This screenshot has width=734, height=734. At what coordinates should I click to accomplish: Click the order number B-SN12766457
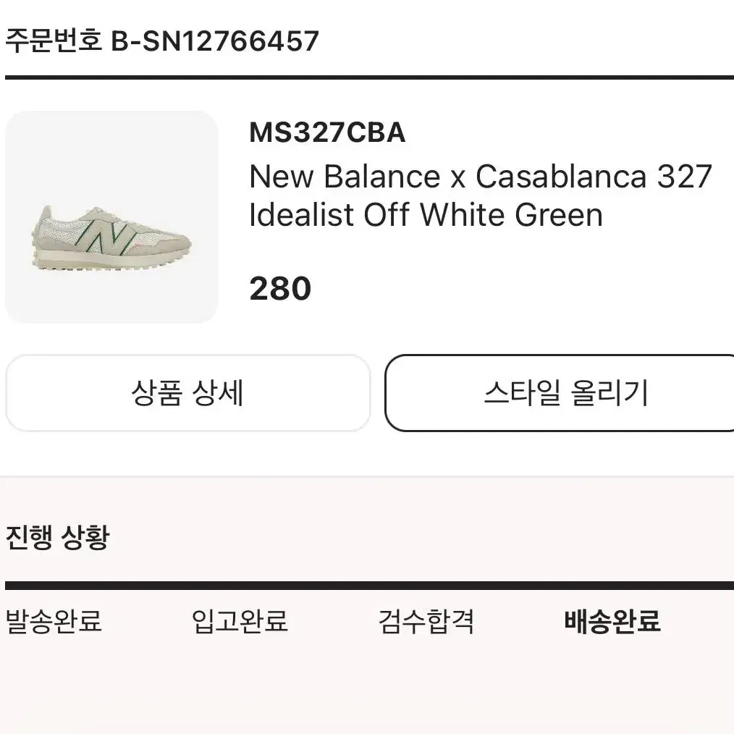tap(215, 41)
